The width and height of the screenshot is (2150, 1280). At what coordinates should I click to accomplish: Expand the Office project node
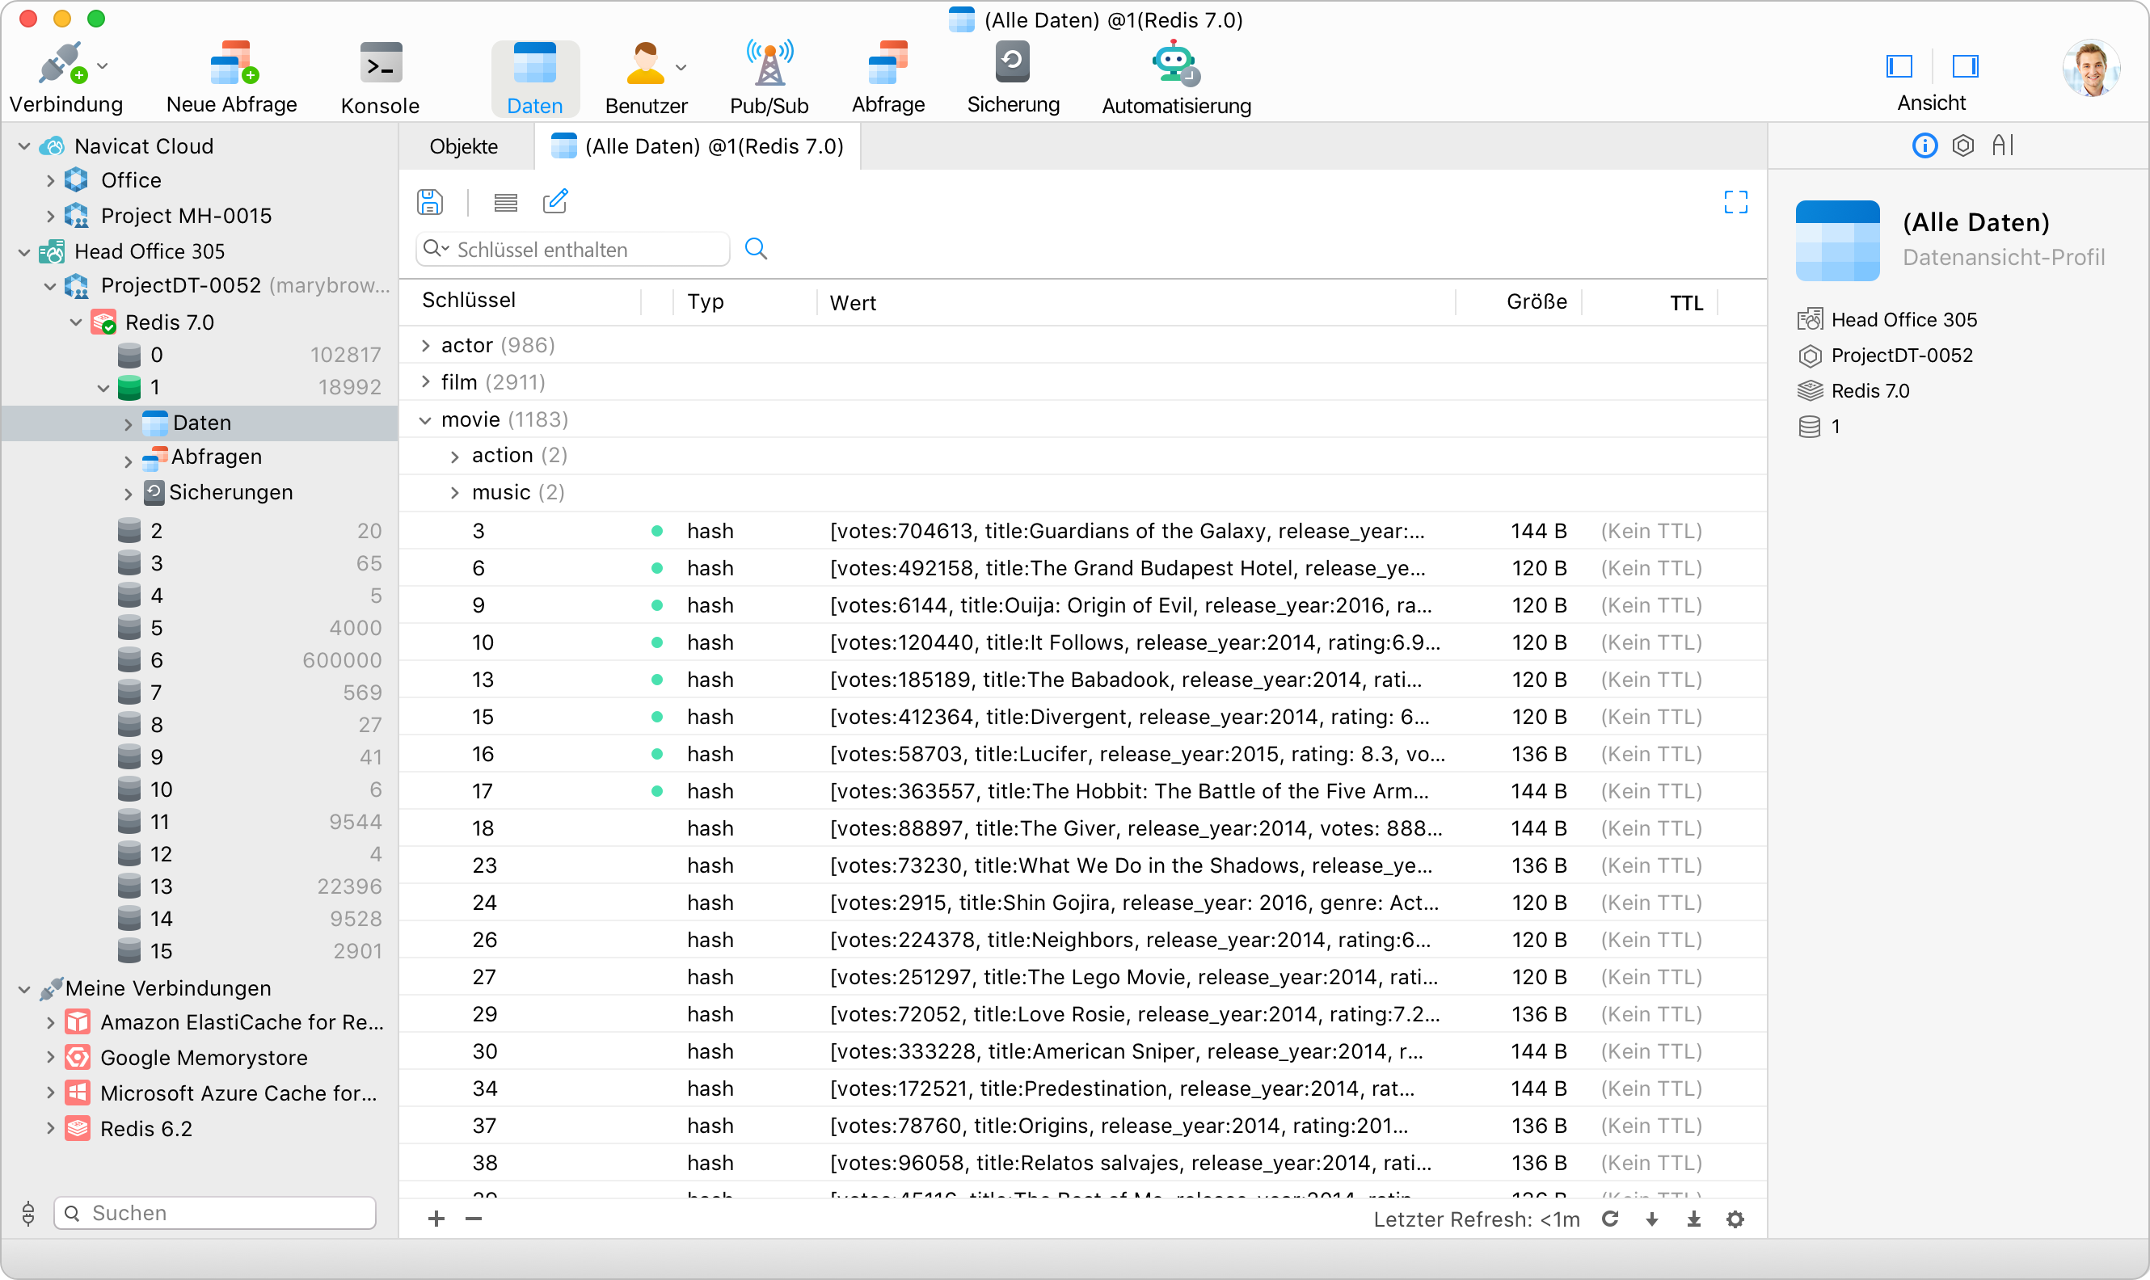pyautogui.click(x=50, y=181)
